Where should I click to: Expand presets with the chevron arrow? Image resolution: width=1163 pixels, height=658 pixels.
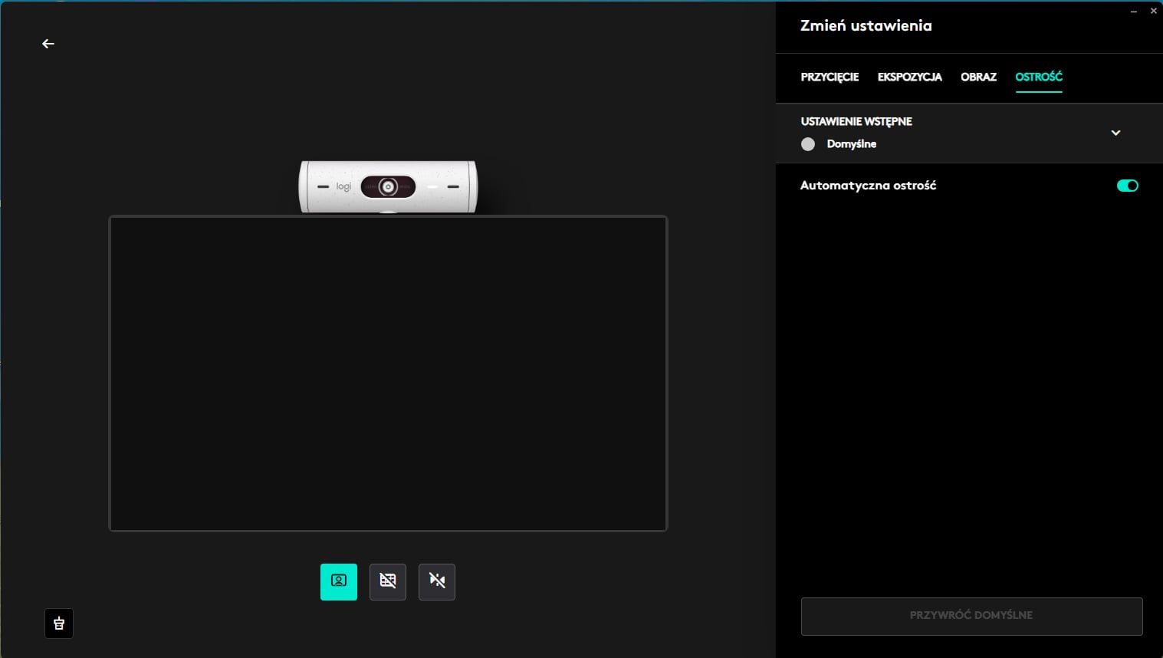(1116, 133)
